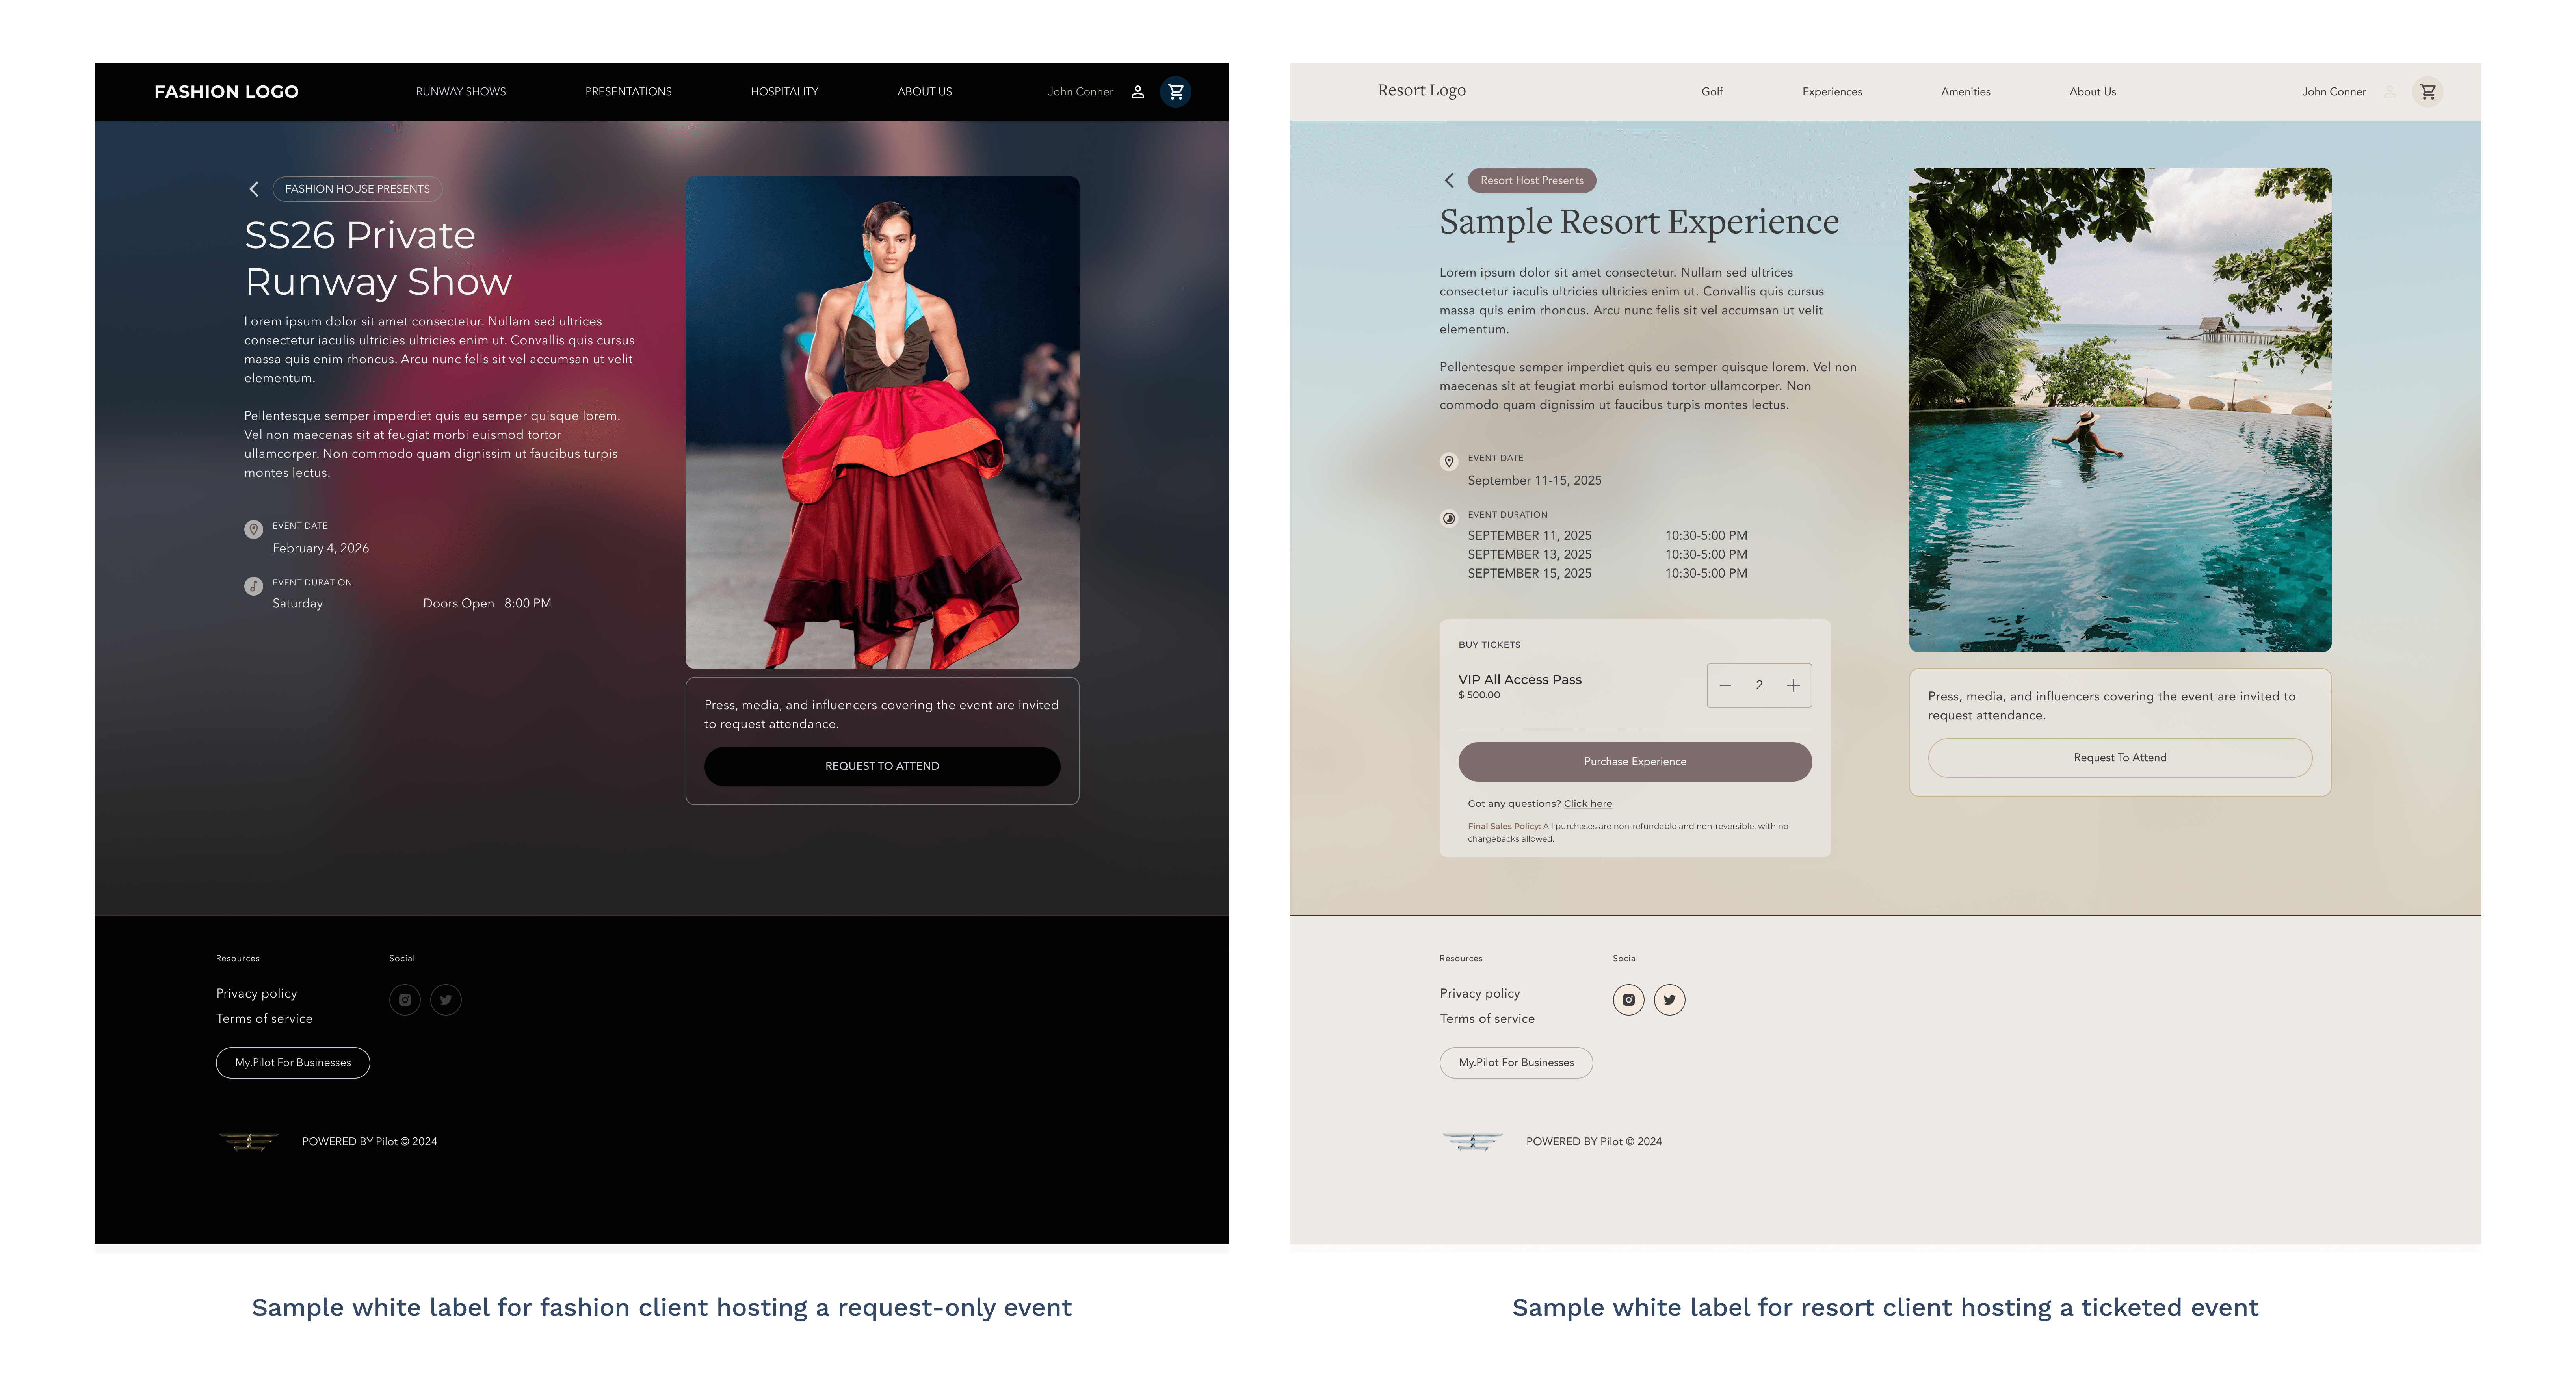Image resolution: width=2576 pixels, height=1397 pixels.
Task: Open Twitter icon in the dark footer
Action: pos(446,999)
